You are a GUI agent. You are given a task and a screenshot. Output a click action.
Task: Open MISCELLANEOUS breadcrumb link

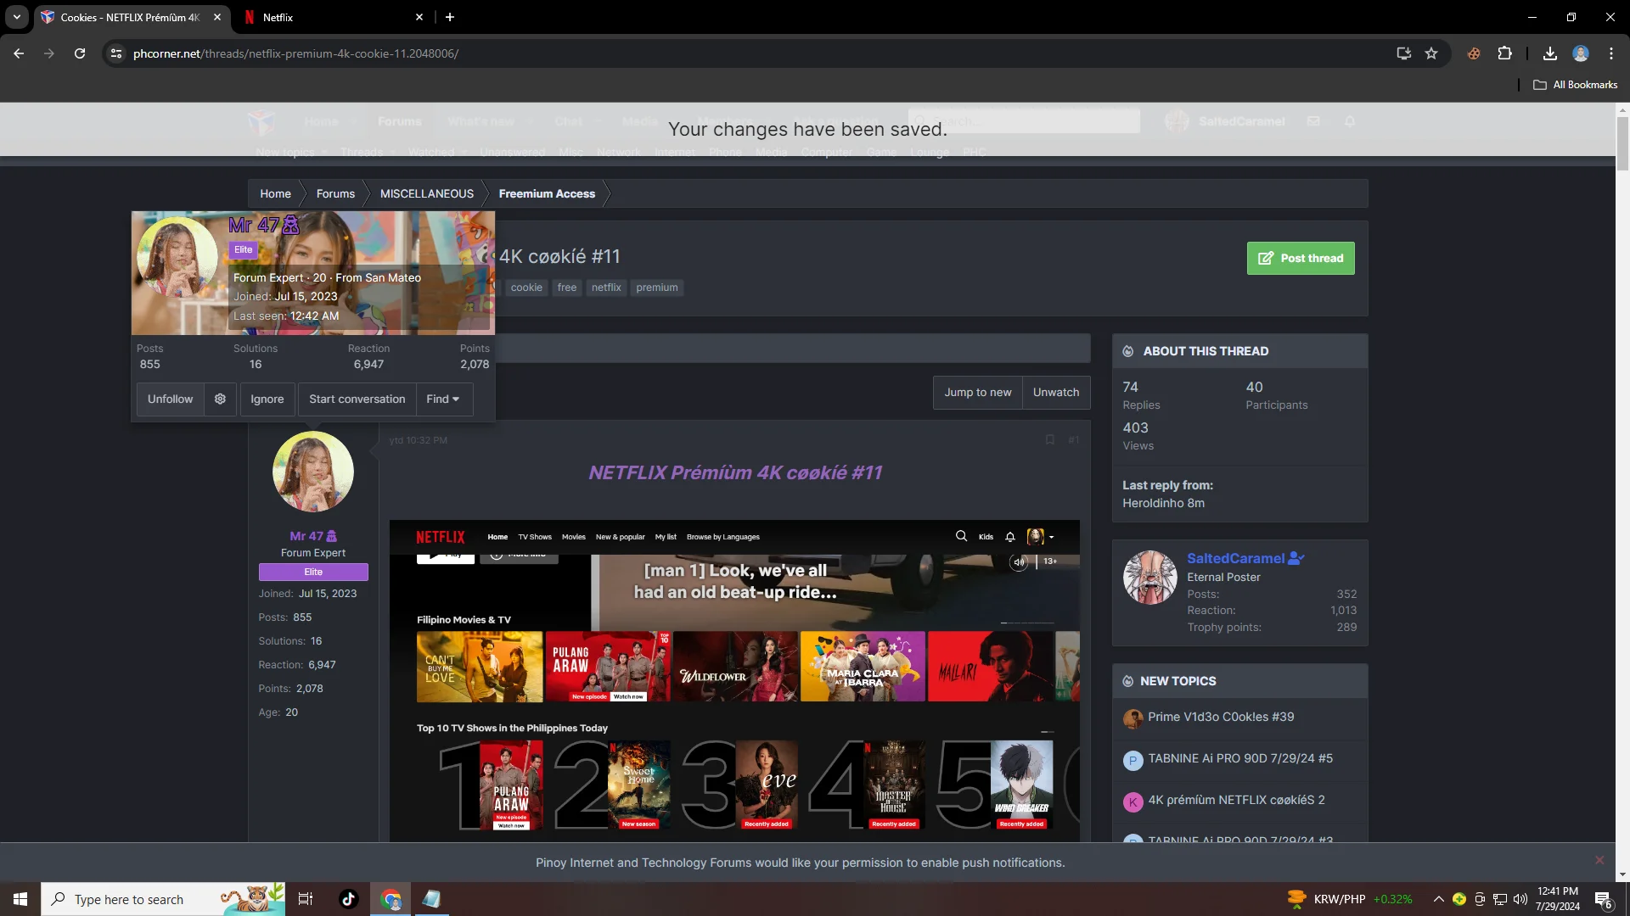427,194
